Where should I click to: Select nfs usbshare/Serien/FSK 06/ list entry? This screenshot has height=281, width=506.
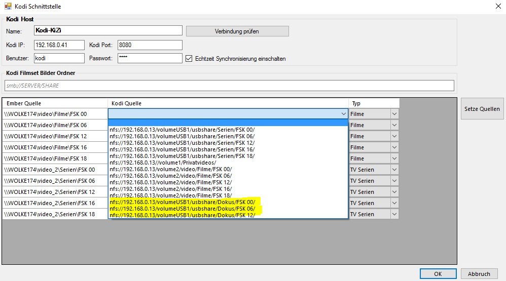pos(228,136)
